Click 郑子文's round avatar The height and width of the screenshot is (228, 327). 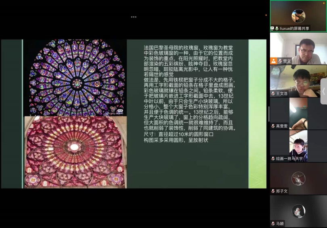(x=298, y=178)
